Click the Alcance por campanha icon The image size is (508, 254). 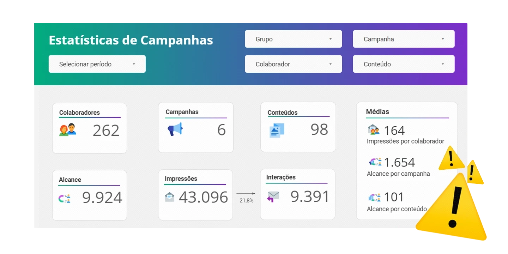375,162
